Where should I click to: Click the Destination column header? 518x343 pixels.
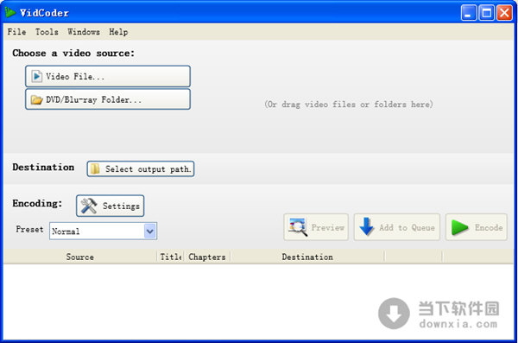coord(307,257)
